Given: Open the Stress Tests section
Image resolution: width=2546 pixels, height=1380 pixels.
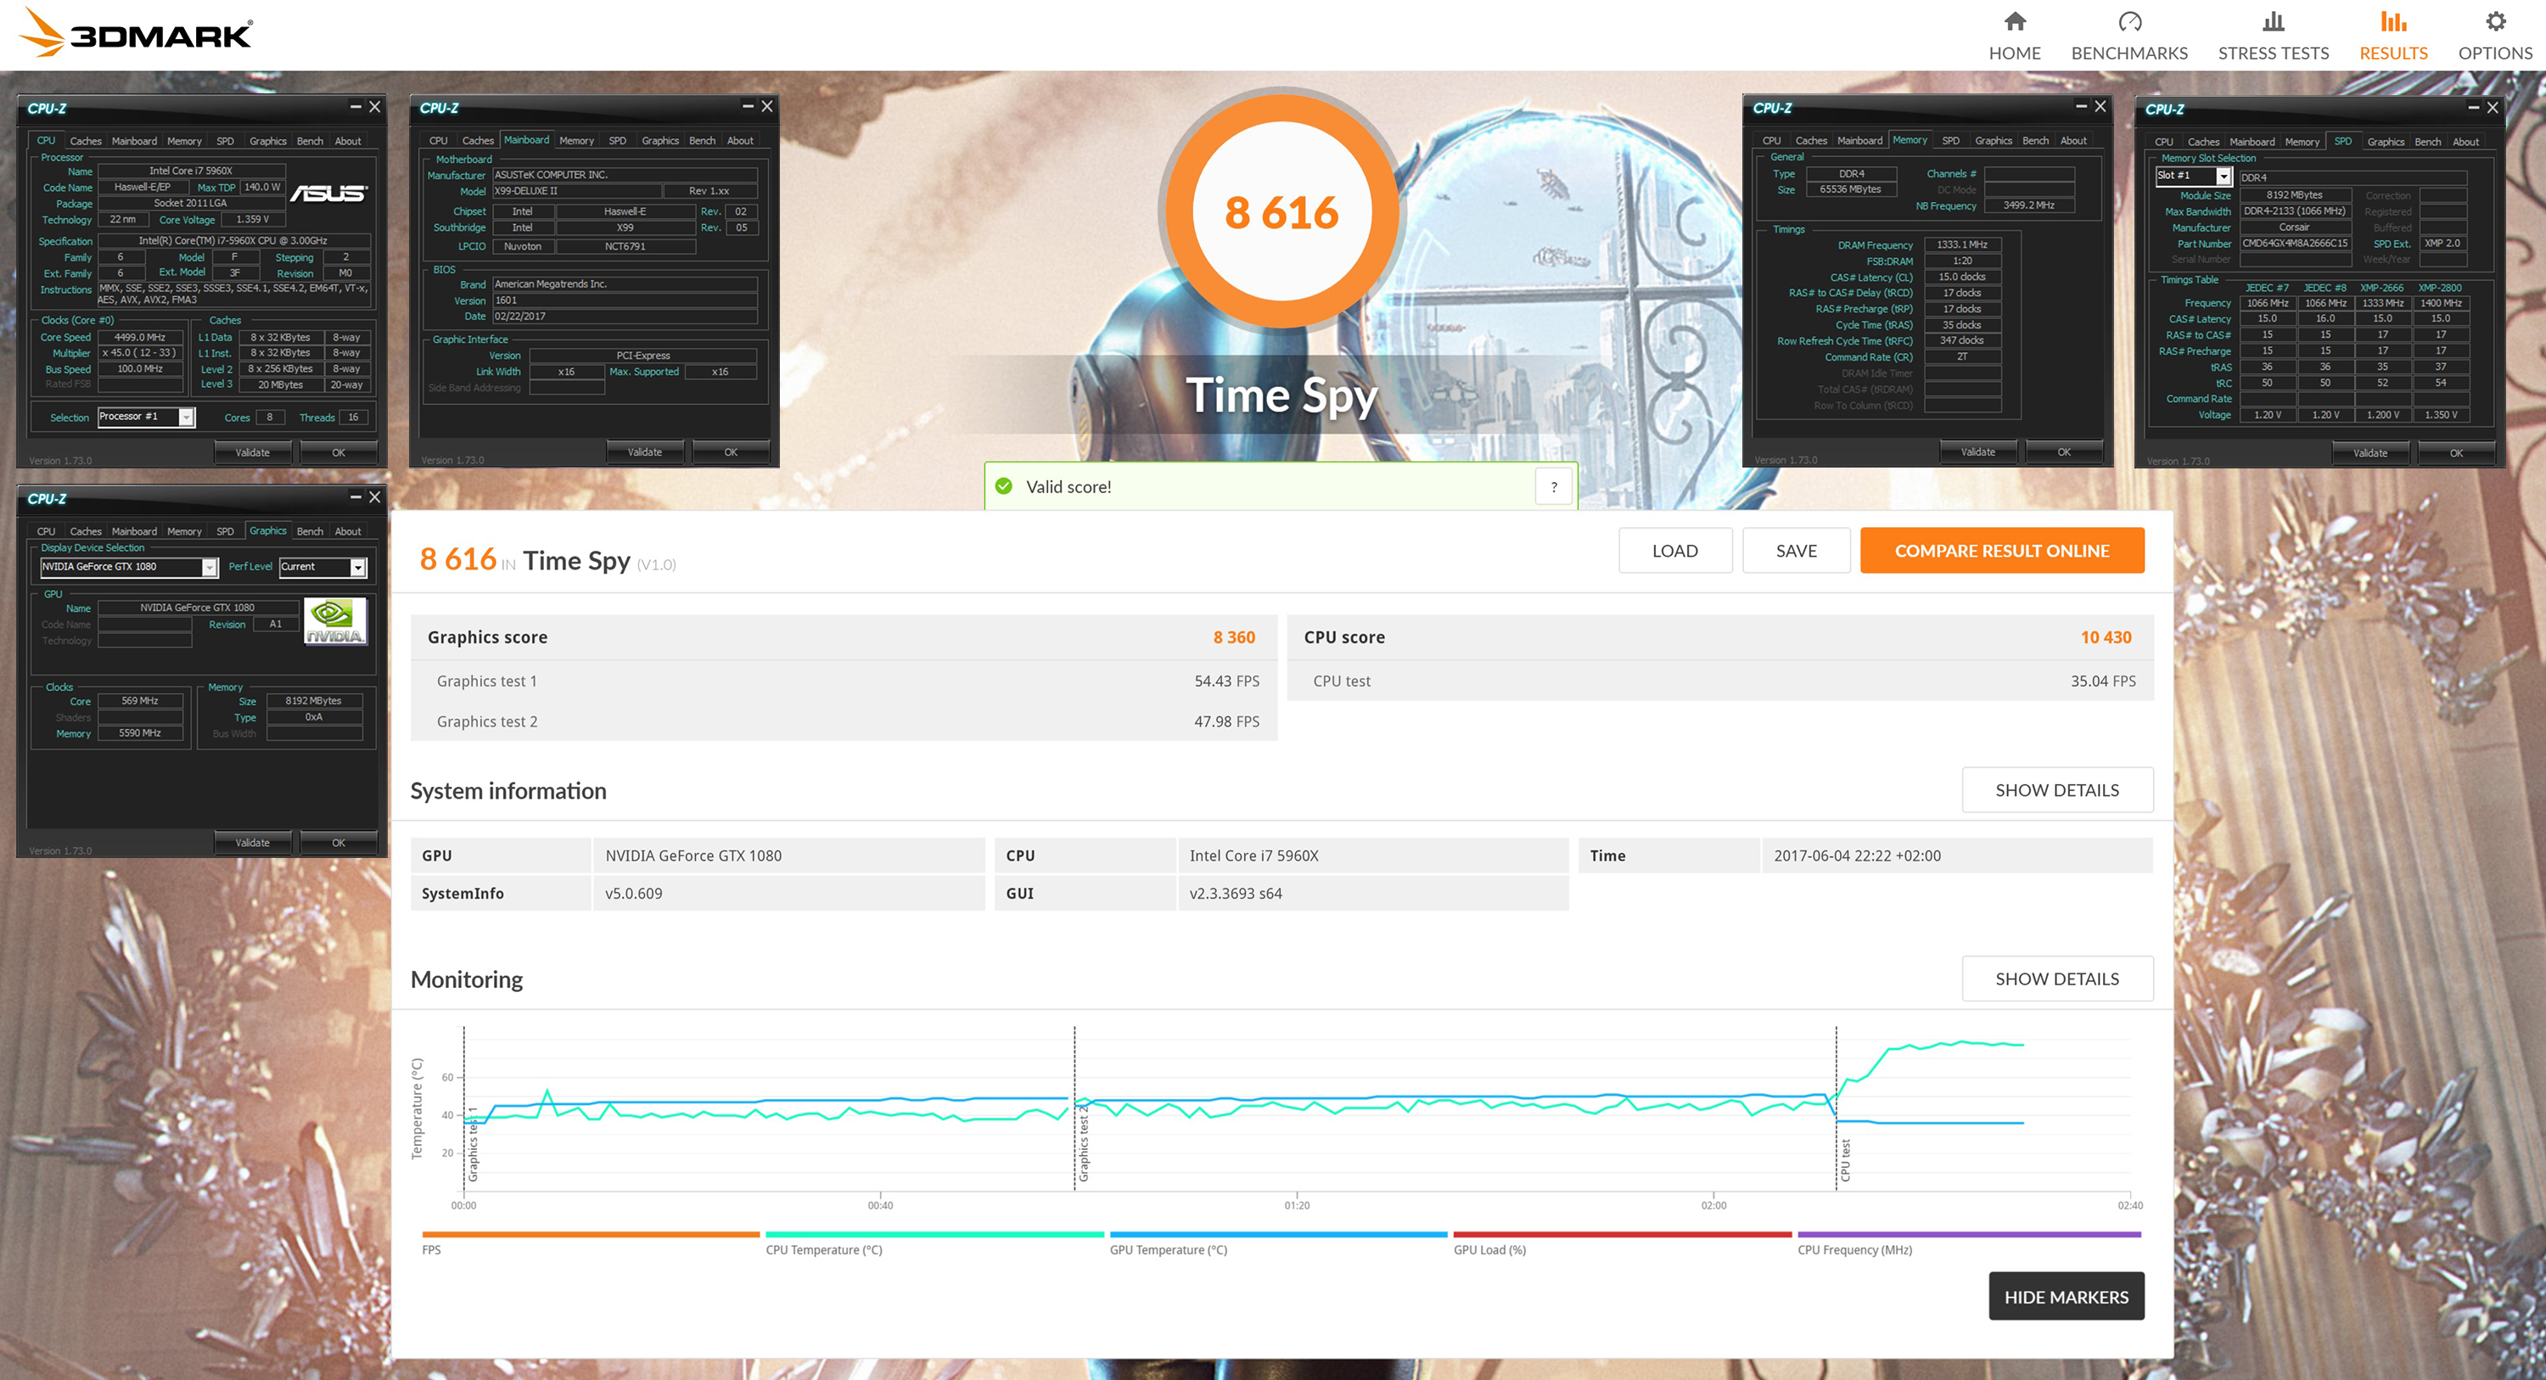Looking at the screenshot, I should [x=2272, y=36].
